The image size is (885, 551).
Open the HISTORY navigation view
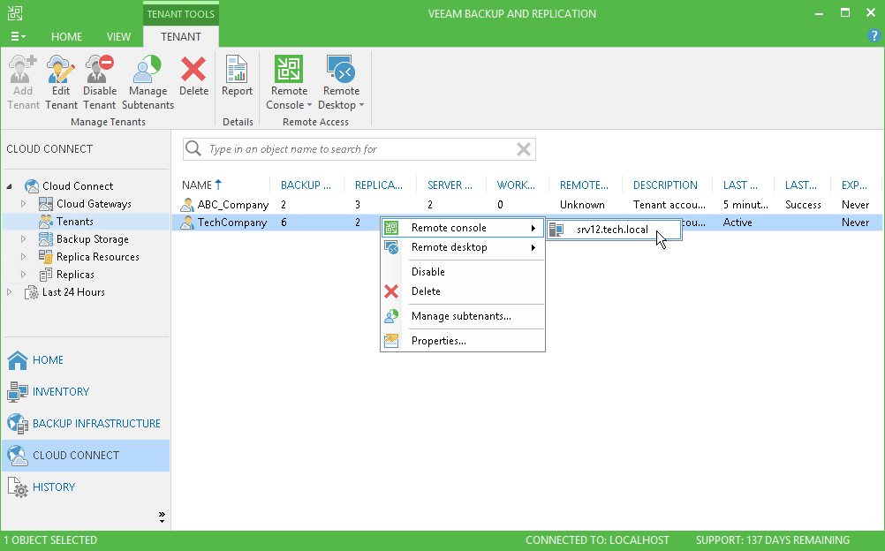pos(86,487)
